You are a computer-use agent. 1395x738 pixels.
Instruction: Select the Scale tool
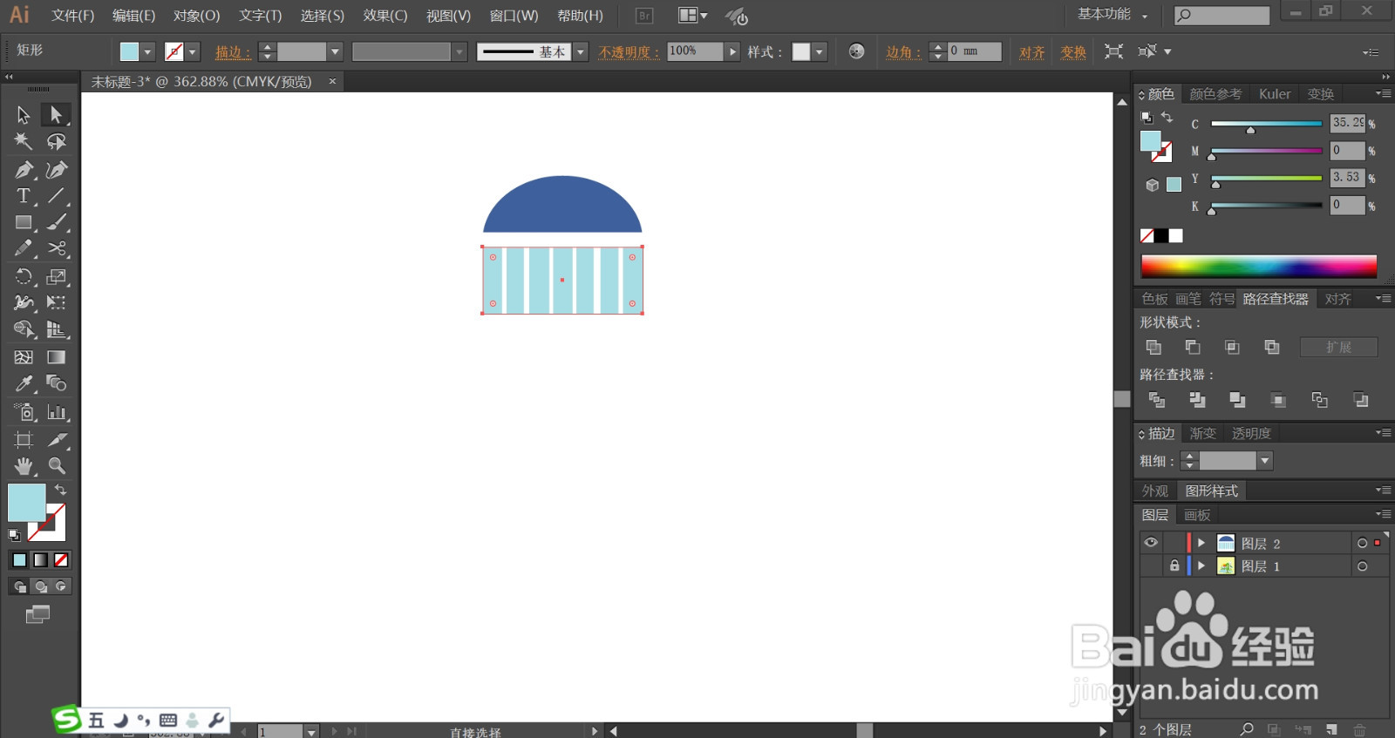56,277
